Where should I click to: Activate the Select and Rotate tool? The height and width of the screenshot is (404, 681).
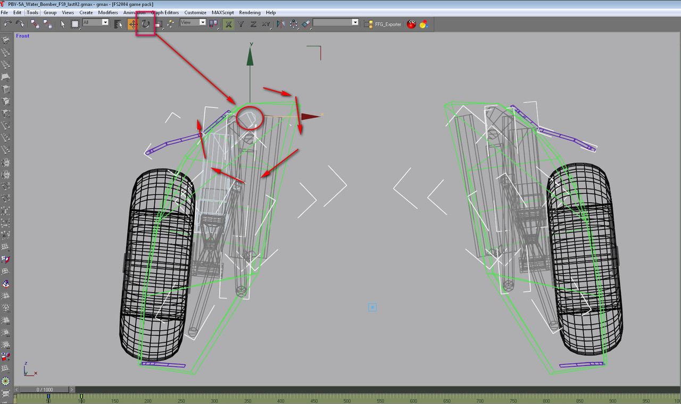pos(145,24)
